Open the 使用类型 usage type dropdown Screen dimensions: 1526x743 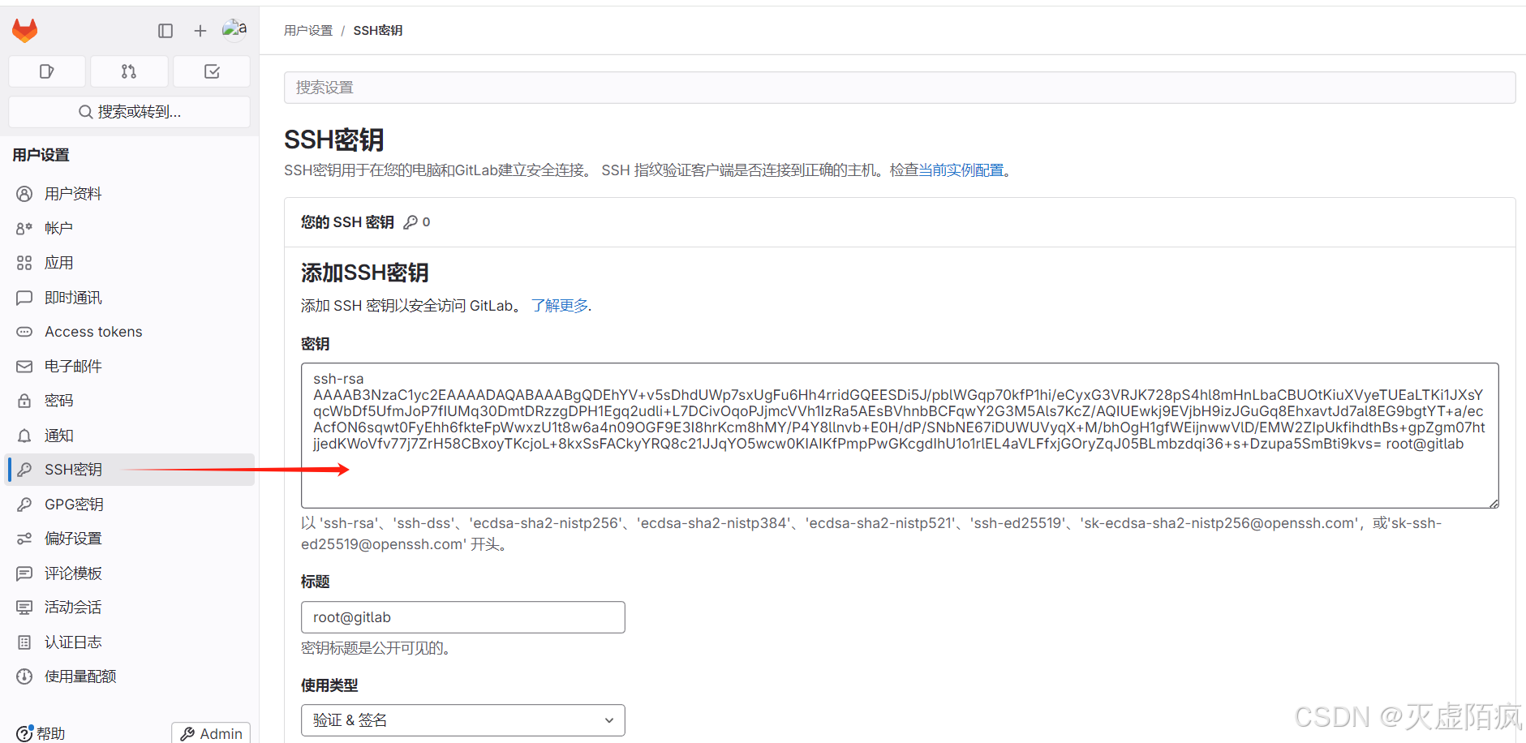point(462,720)
